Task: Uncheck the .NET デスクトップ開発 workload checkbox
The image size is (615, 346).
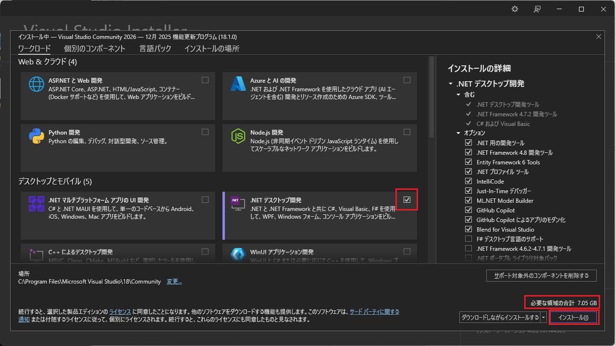Action: [407, 200]
